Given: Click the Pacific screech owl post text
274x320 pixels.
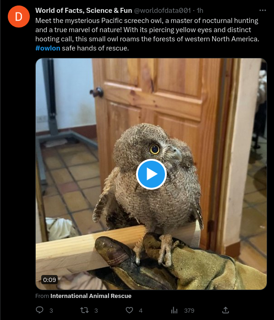Looking at the screenshot, I should pyautogui.click(x=147, y=34).
